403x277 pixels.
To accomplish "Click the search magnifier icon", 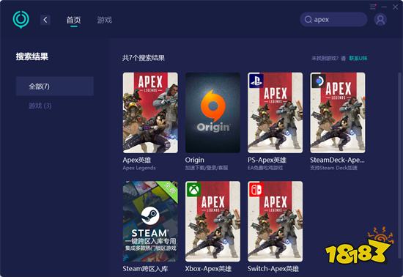I will tap(308, 19).
